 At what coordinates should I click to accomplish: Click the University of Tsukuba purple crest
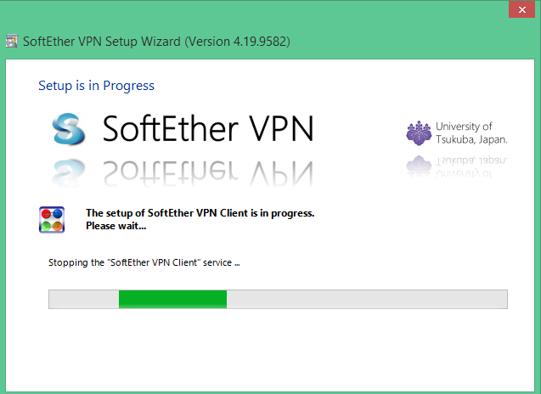tap(419, 133)
